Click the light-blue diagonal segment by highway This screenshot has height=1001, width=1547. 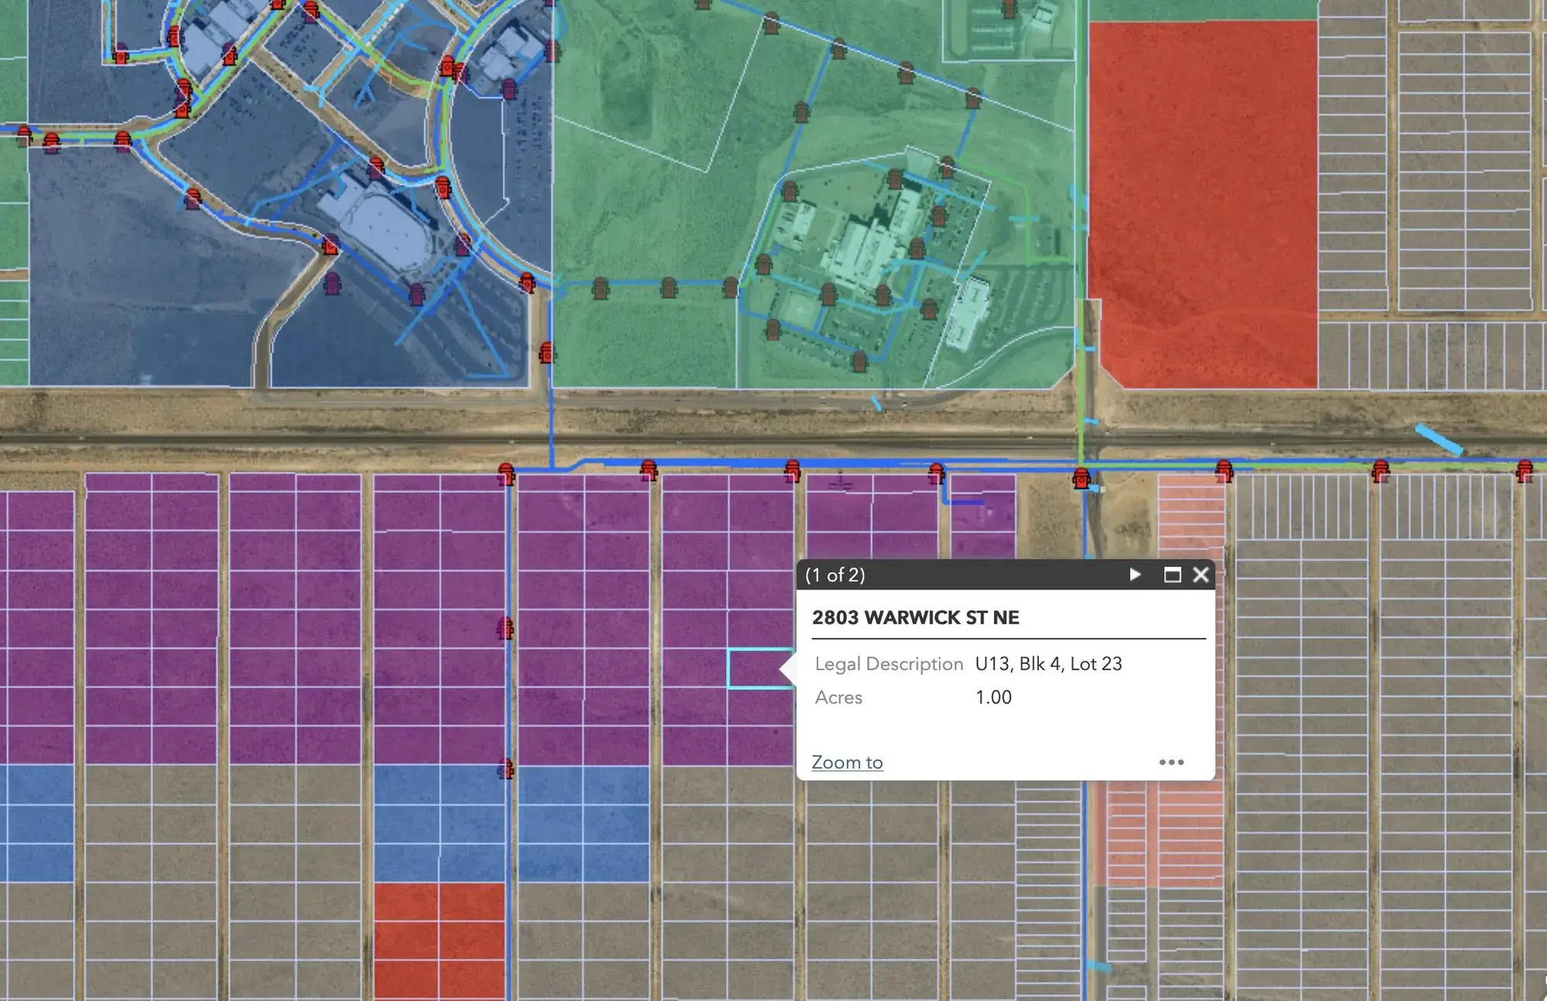[1439, 439]
